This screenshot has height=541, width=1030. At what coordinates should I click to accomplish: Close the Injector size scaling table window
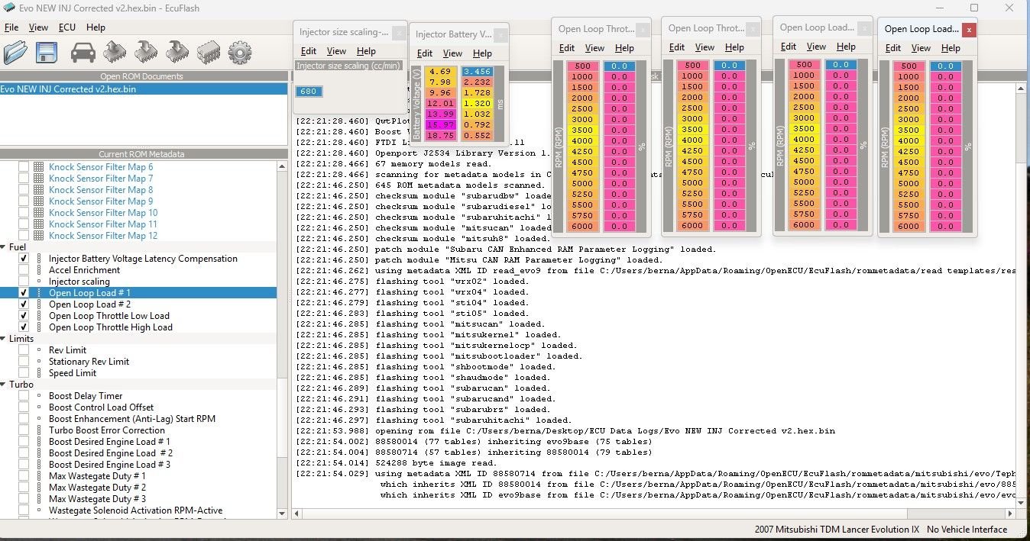point(399,33)
